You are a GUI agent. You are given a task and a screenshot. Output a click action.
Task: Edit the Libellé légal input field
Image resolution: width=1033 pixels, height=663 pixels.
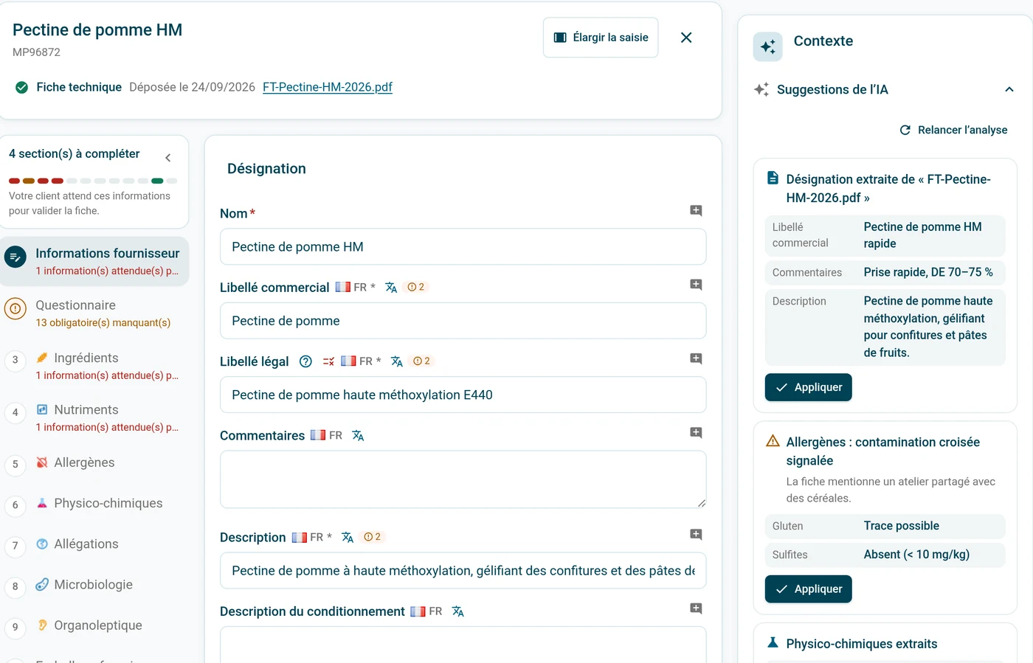coord(463,395)
